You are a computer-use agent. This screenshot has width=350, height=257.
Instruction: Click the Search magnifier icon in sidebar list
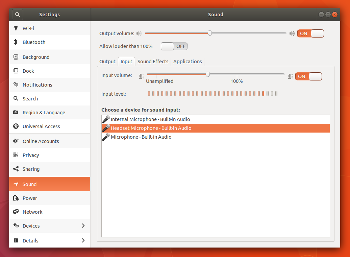16,98
